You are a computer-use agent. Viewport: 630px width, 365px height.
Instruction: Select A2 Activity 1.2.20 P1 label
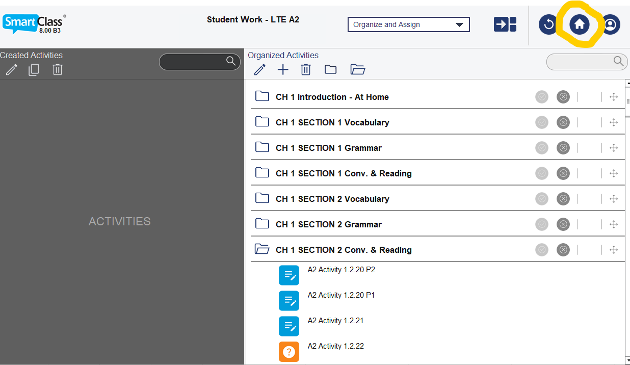[x=342, y=295]
